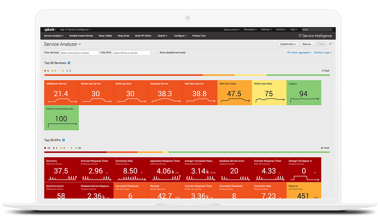This screenshot has height=219, width=378.
Task: Click the green dot in the Top 50 Services legend
Action: 68,71
